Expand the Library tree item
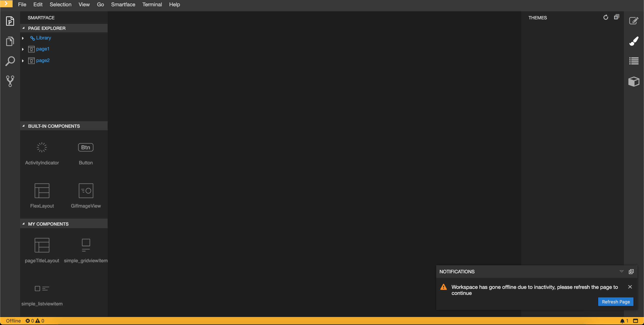The height and width of the screenshot is (325, 644). coord(23,38)
